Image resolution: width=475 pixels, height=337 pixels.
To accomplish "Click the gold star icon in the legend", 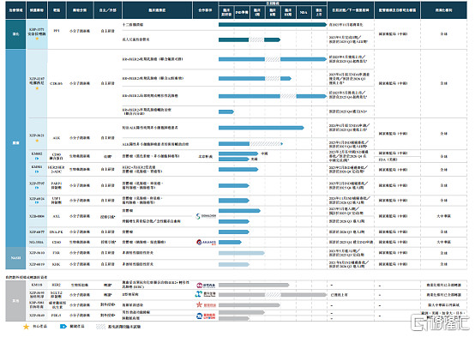I will pyautogui.click(x=26, y=327).
